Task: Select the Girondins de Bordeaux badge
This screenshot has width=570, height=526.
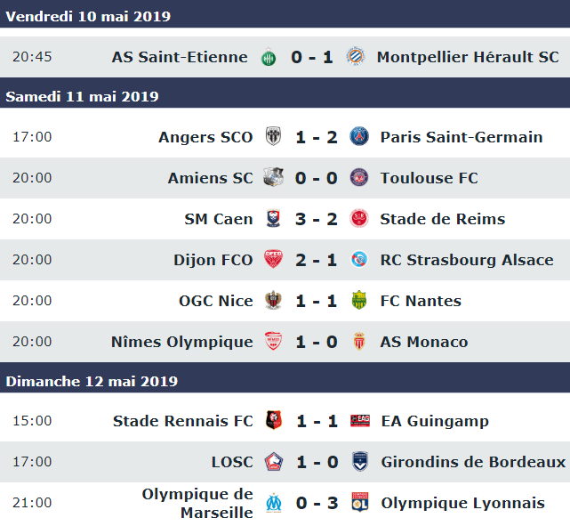Action: [x=360, y=462]
